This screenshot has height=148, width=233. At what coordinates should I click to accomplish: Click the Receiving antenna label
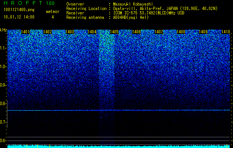pyautogui.click(x=85, y=17)
